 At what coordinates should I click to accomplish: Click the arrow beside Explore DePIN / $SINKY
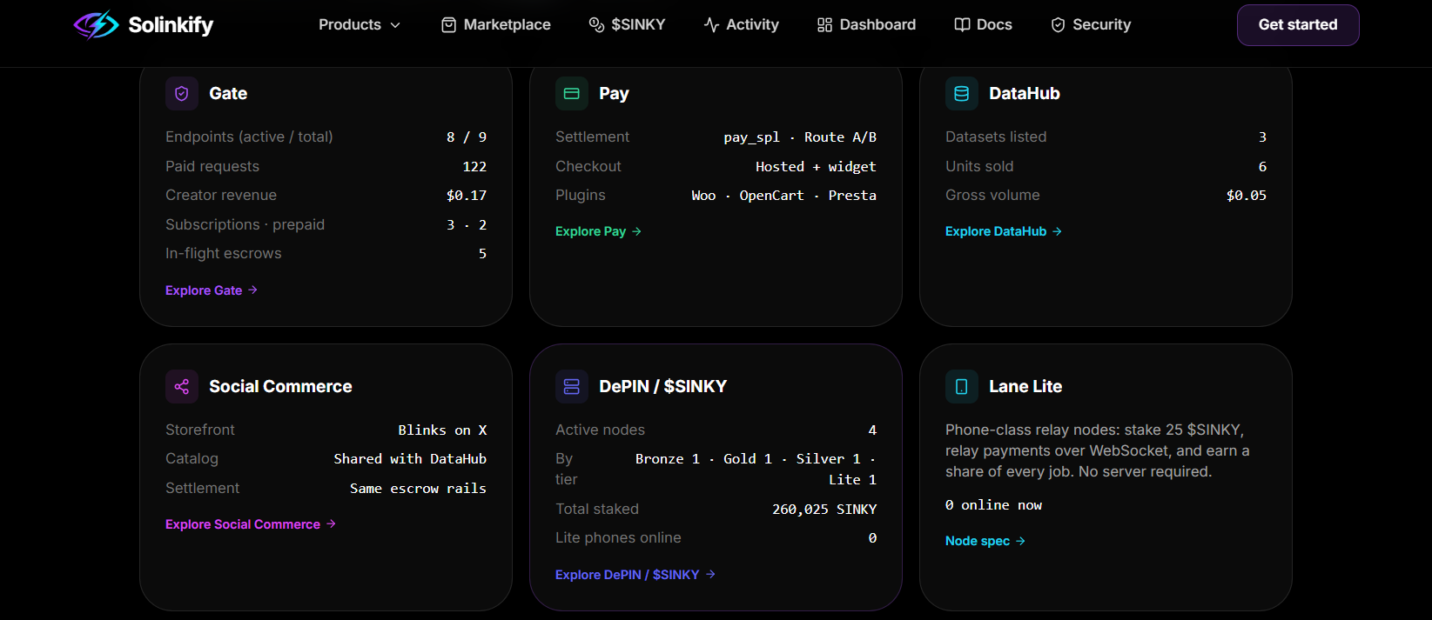coord(710,574)
